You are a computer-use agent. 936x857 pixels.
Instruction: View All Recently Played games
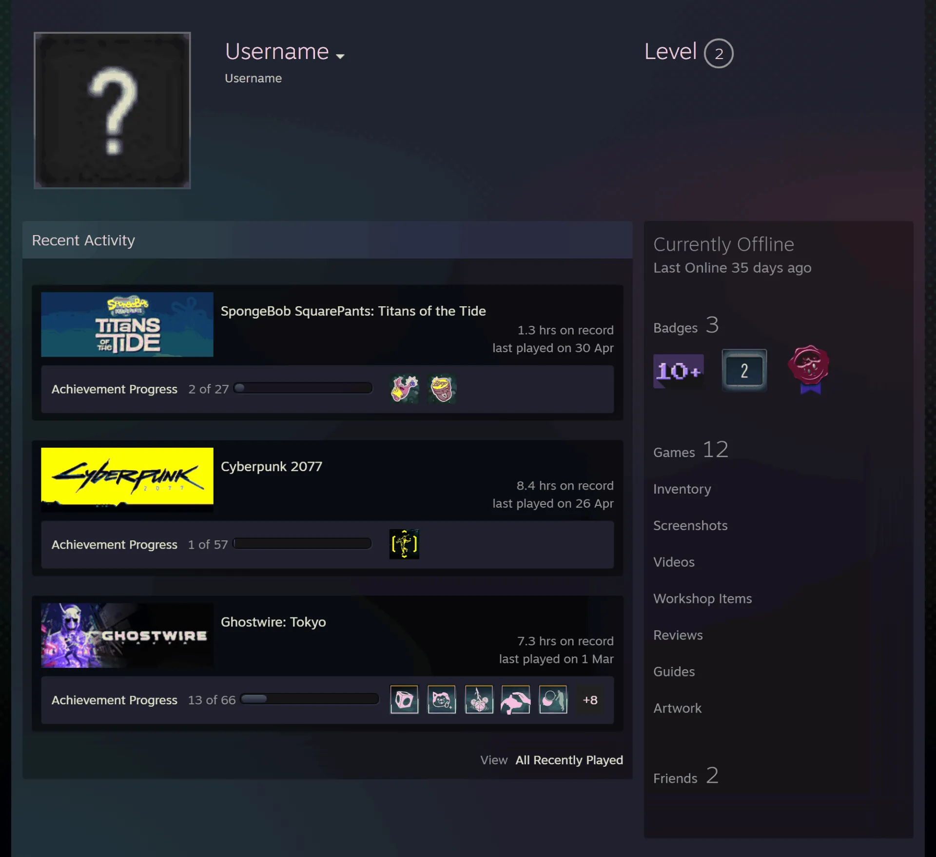(x=569, y=760)
